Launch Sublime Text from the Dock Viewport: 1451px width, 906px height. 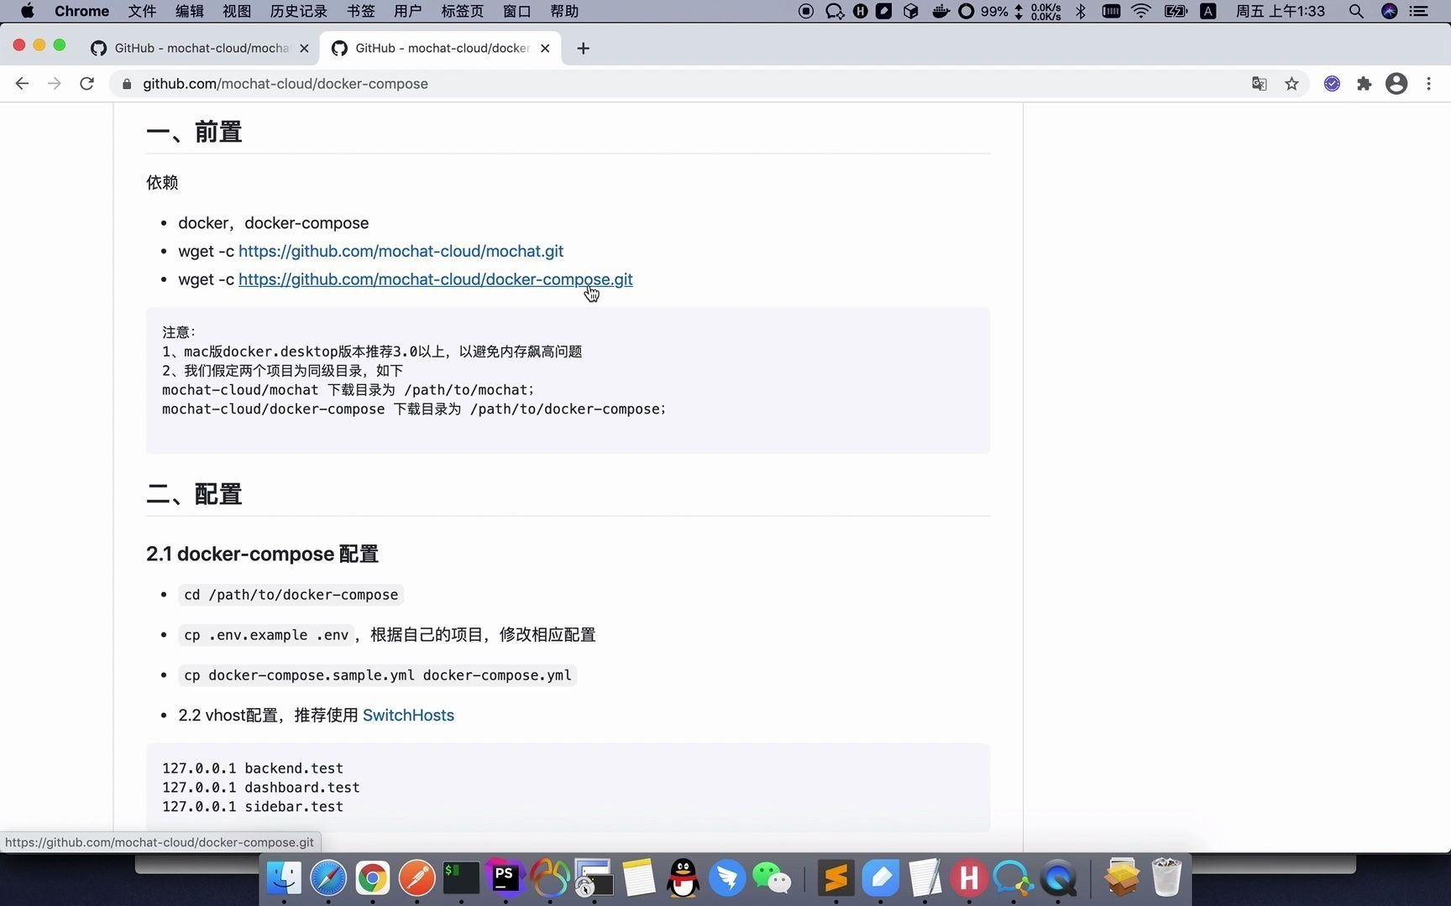(836, 877)
